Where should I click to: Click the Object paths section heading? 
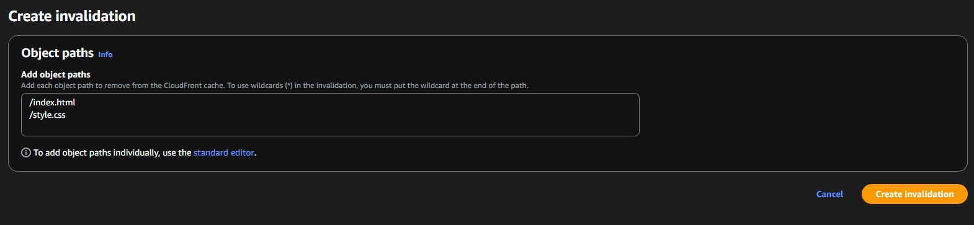tap(58, 53)
